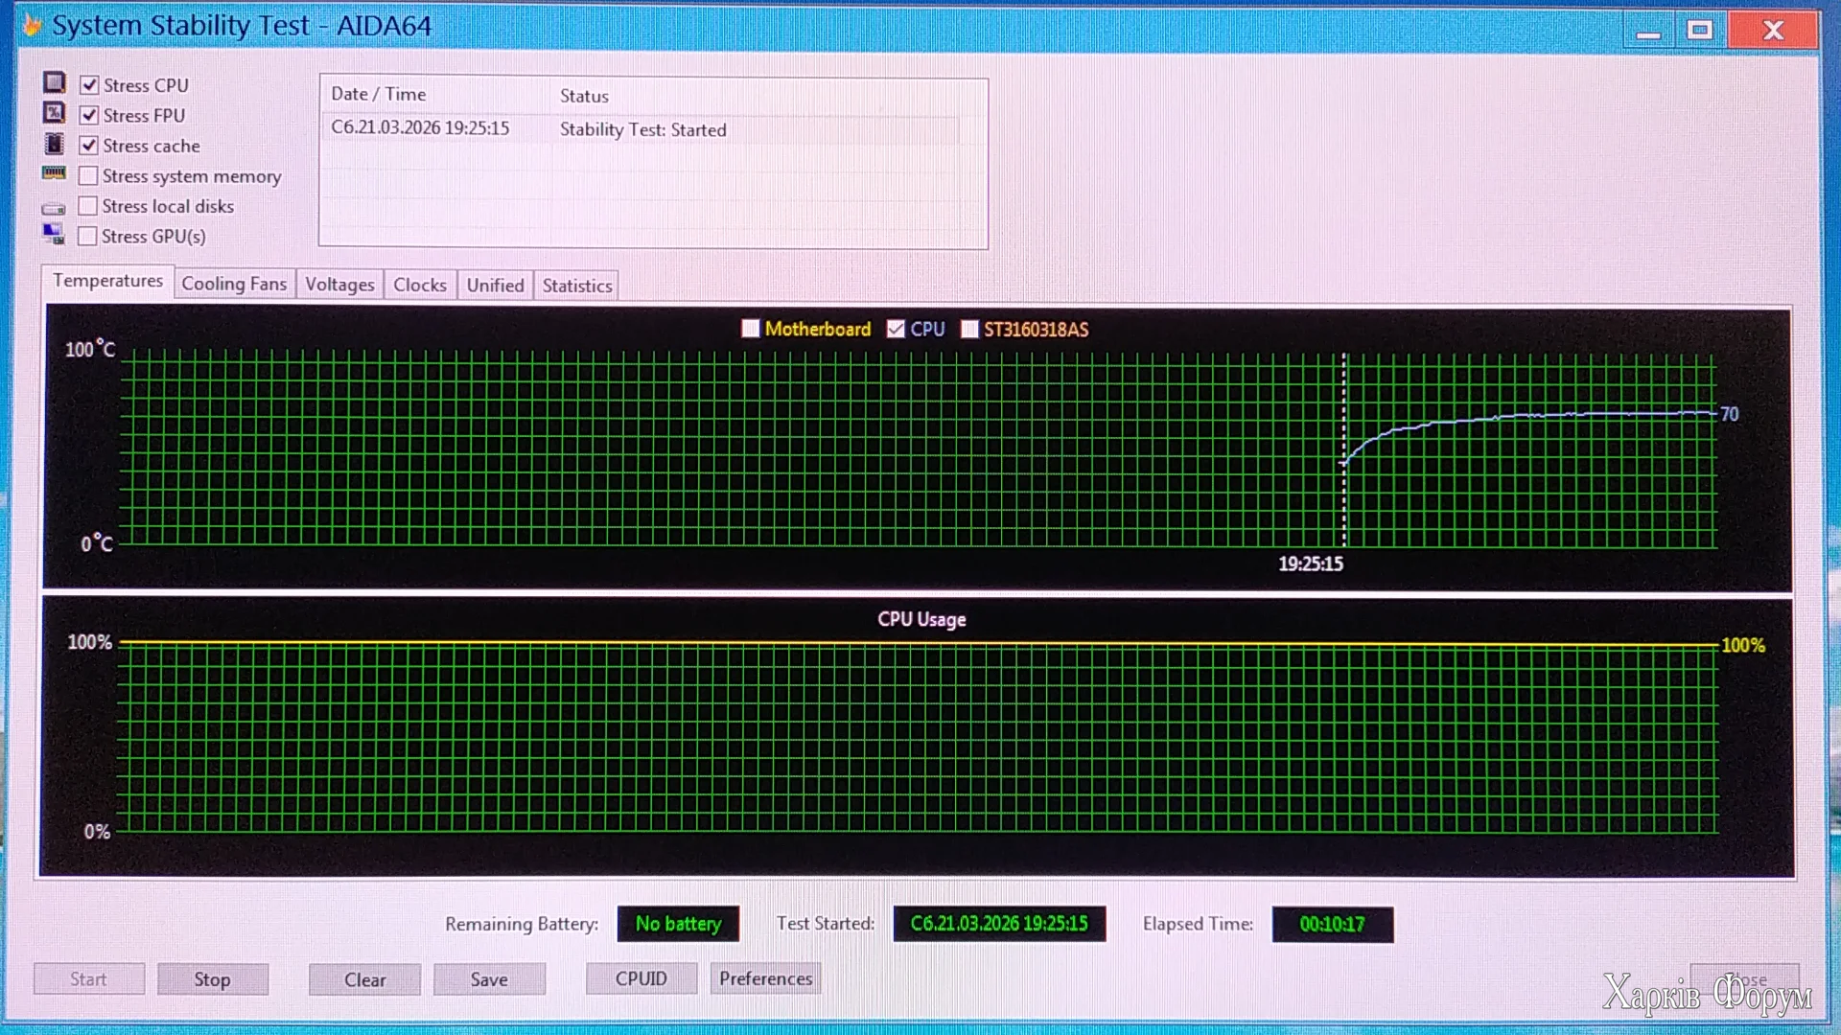View the Statistics tab

click(x=576, y=286)
